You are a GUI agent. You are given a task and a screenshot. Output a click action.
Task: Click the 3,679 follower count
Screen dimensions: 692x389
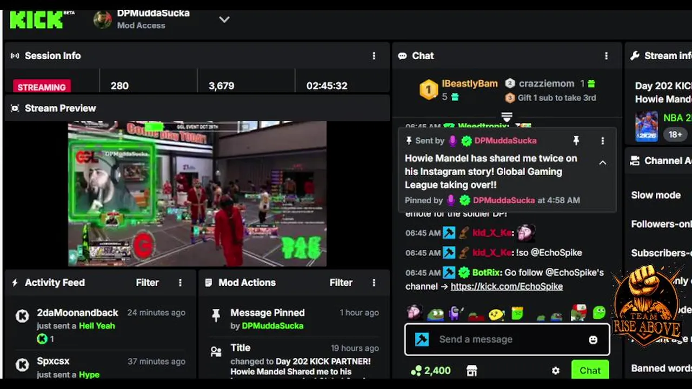click(x=221, y=86)
